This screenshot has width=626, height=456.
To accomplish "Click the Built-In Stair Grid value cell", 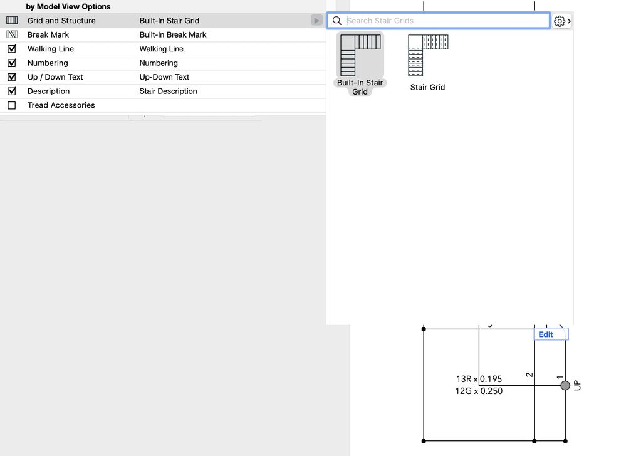I will 169,20.
